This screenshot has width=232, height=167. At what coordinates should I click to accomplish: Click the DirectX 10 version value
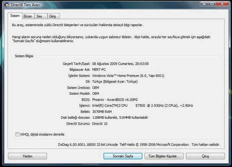(x=100, y=124)
